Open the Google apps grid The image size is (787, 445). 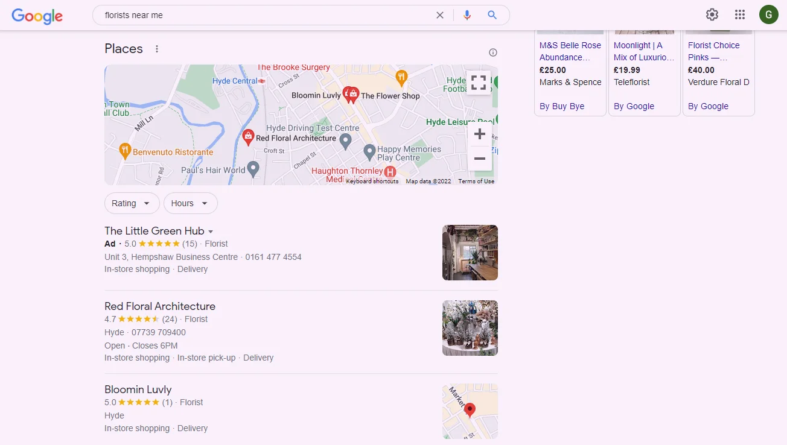point(740,15)
